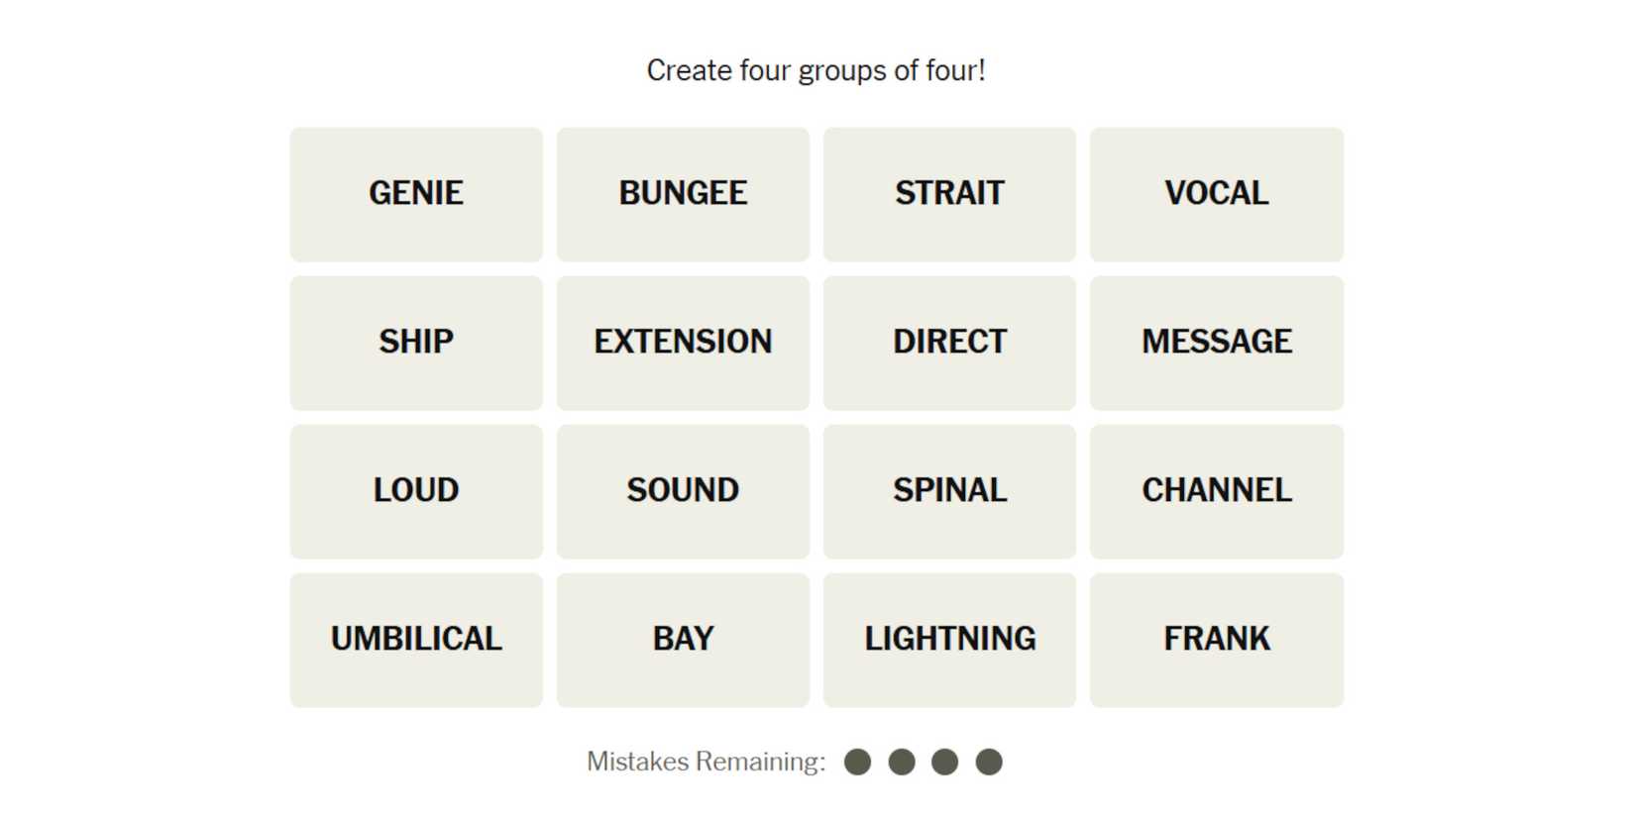Select the SHIP tile

[416, 343]
